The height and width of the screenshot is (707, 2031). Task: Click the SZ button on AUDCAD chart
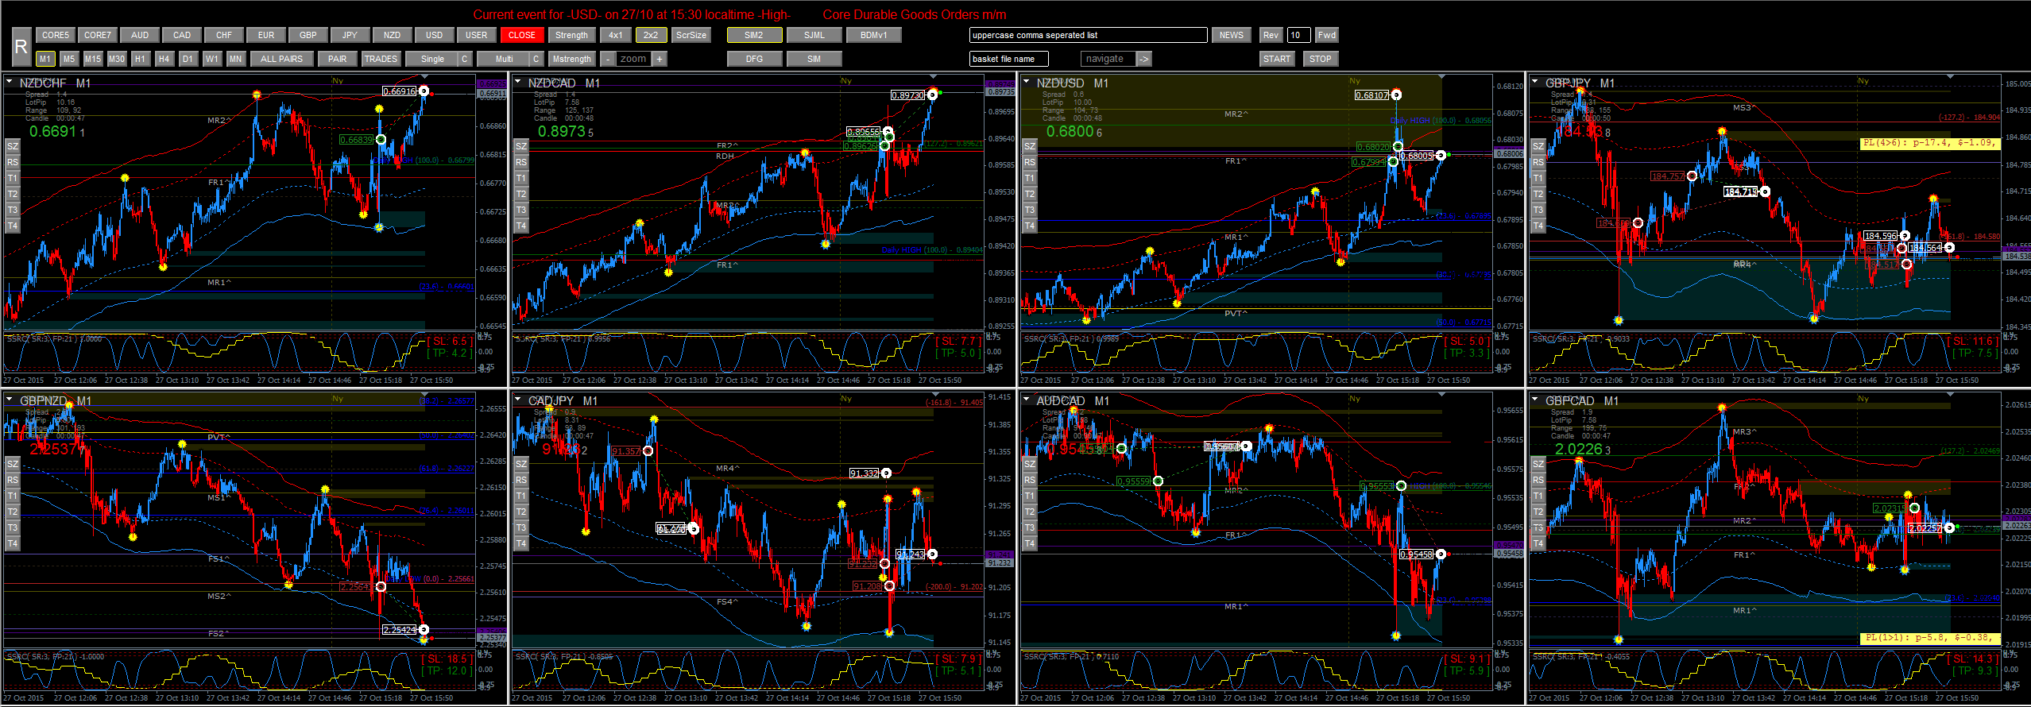(1030, 464)
